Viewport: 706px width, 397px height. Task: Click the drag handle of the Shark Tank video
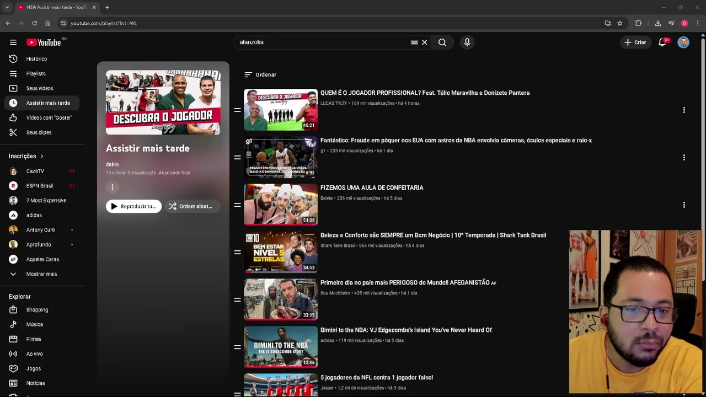[237, 253]
